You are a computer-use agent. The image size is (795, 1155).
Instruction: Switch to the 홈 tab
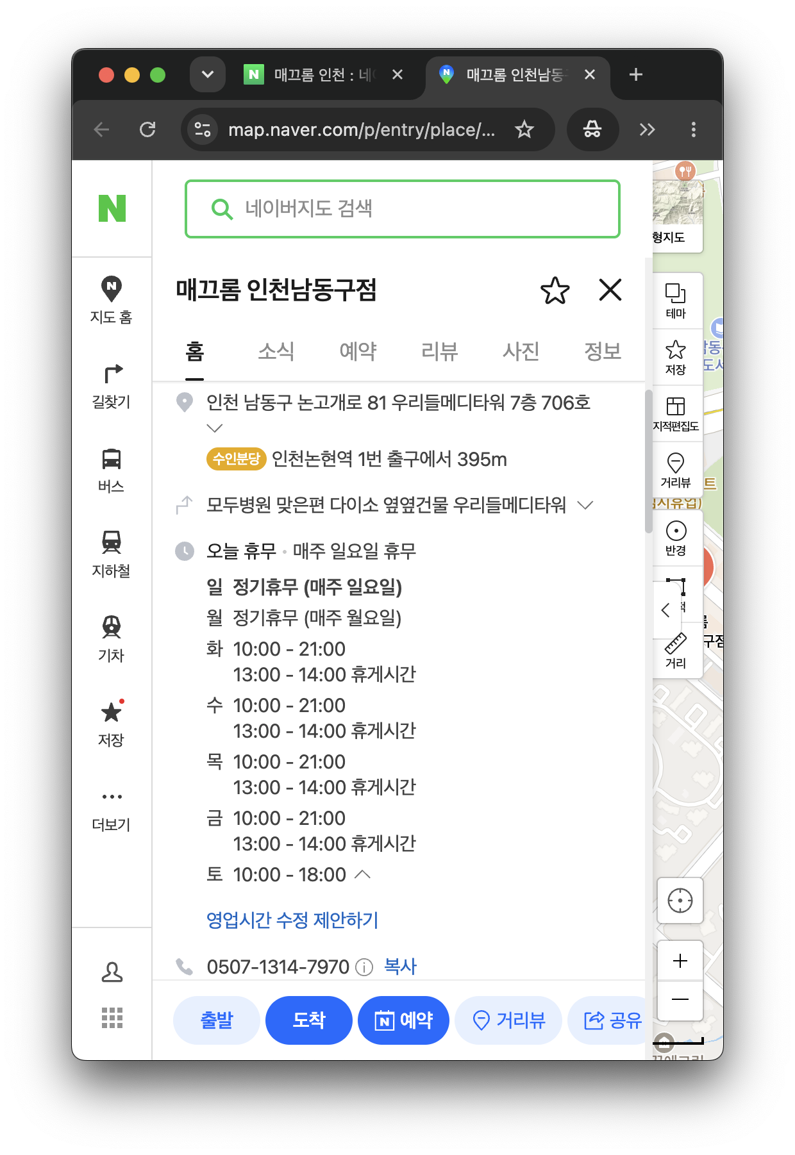195,351
